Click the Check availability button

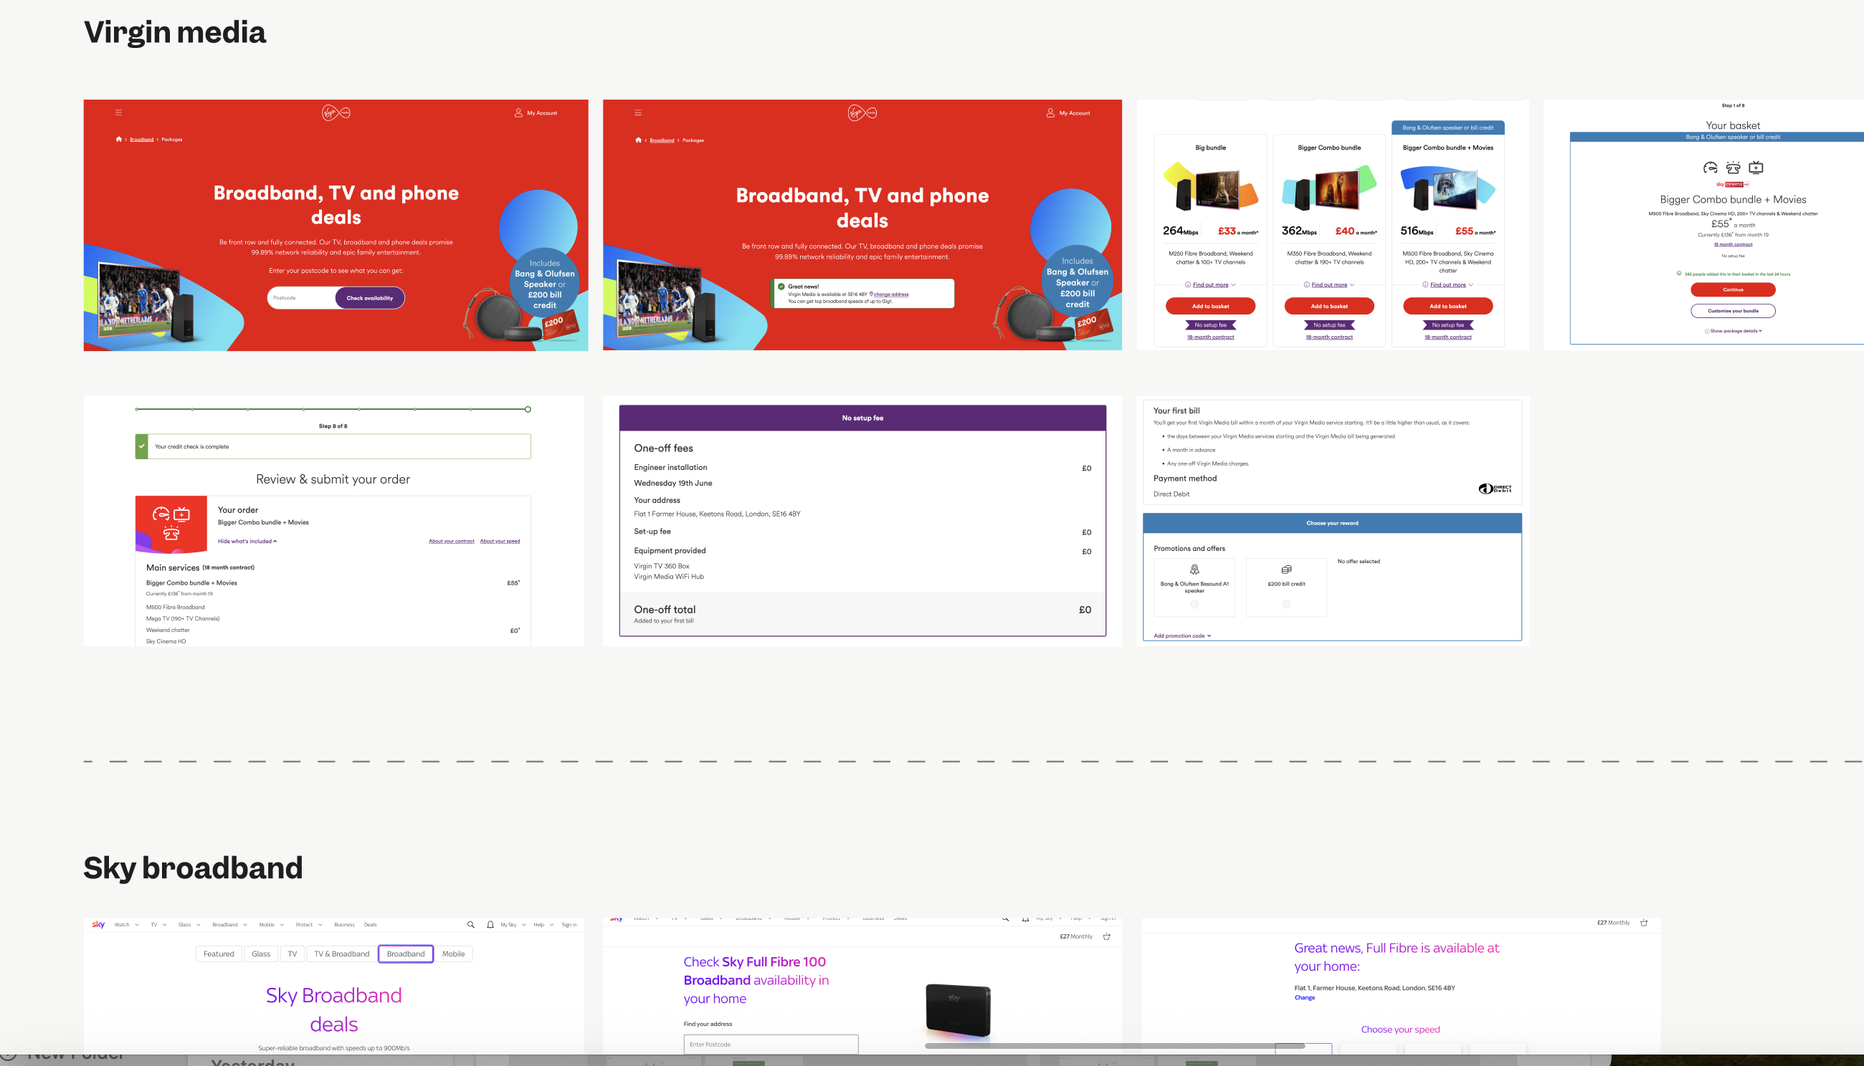coord(369,298)
